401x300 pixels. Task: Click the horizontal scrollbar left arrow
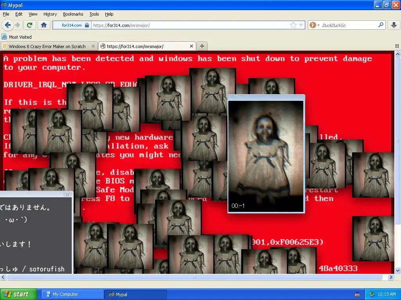point(3,277)
